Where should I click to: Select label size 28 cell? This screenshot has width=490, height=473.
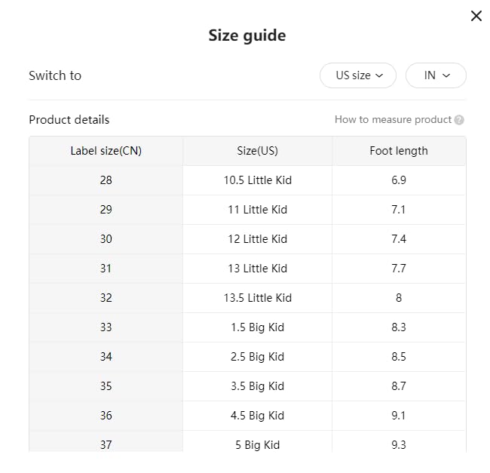[x=106, y=180]
